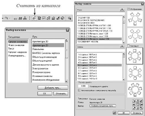The image size is (145, 116).
Task: Click the Read from catalog toolbar icon
Action: [34, 18]
